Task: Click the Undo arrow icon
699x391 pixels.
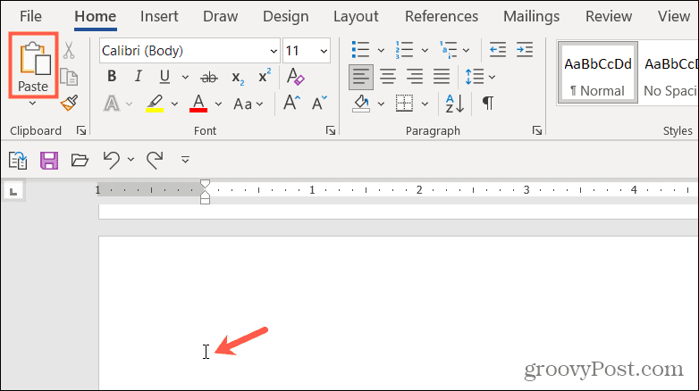Action: click(x=112, y=160)
